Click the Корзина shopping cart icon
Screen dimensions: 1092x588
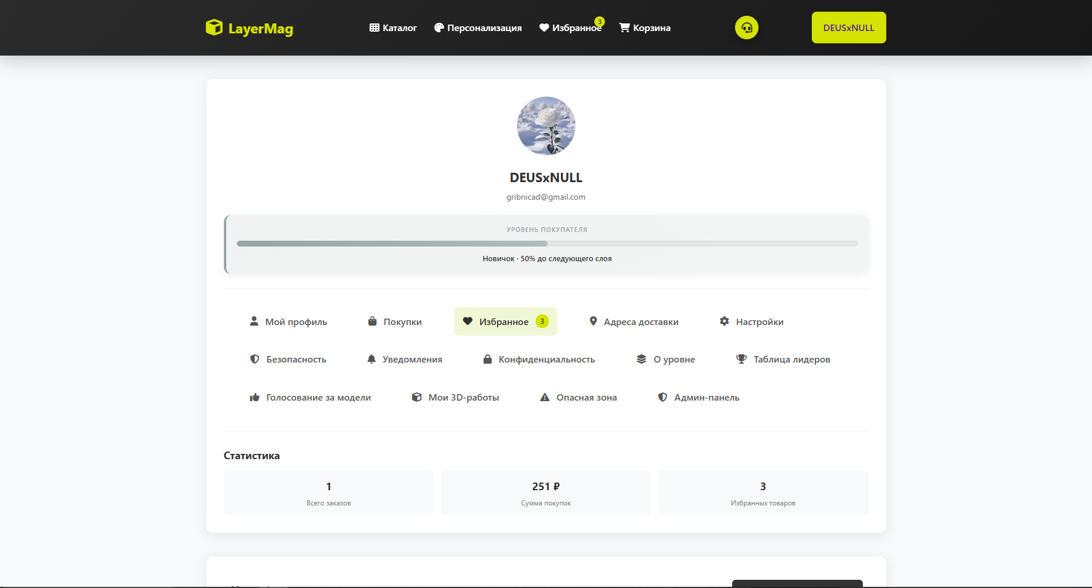[624, 28]
